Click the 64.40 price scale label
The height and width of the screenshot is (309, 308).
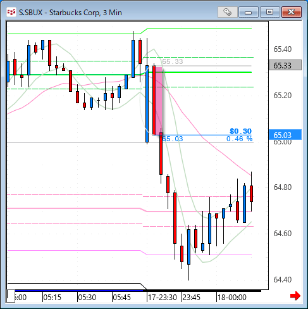283,280
